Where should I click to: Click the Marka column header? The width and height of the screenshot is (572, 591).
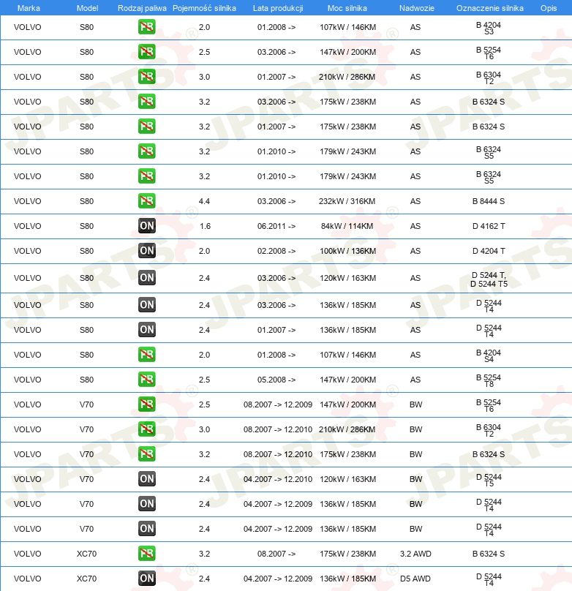tap(29, 8)
